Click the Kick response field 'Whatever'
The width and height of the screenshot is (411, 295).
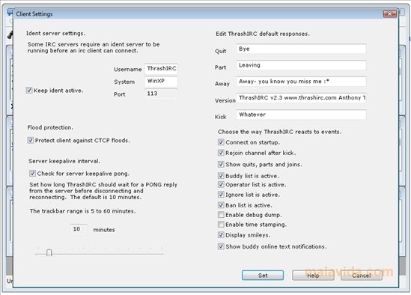tap(301, 115)
